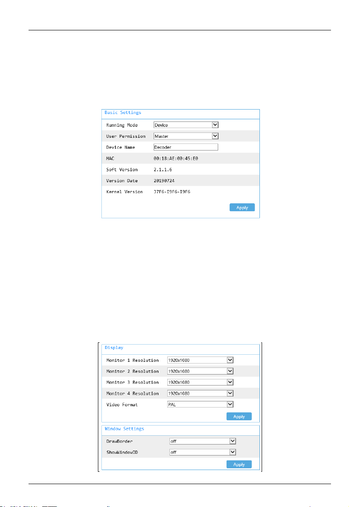Open the DrawBorder dropdown
The image size is (349, 507).
(x=202, y=441)
